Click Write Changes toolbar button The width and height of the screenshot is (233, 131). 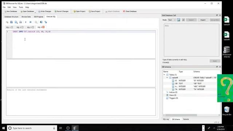(x=44, y=11)
